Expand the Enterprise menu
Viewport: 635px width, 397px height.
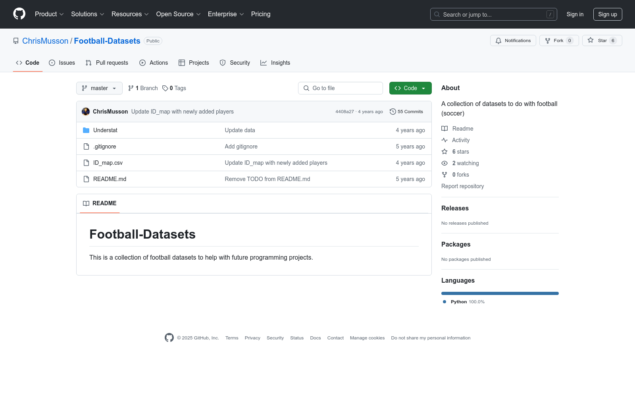(226, 14)
